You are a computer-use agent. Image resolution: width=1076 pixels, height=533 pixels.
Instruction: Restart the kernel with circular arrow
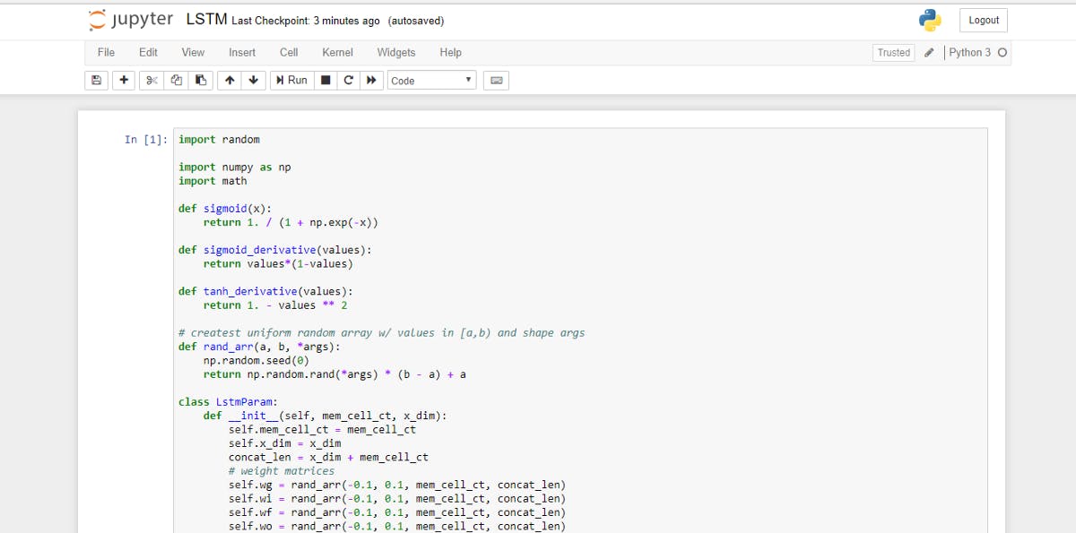(348, 81)
